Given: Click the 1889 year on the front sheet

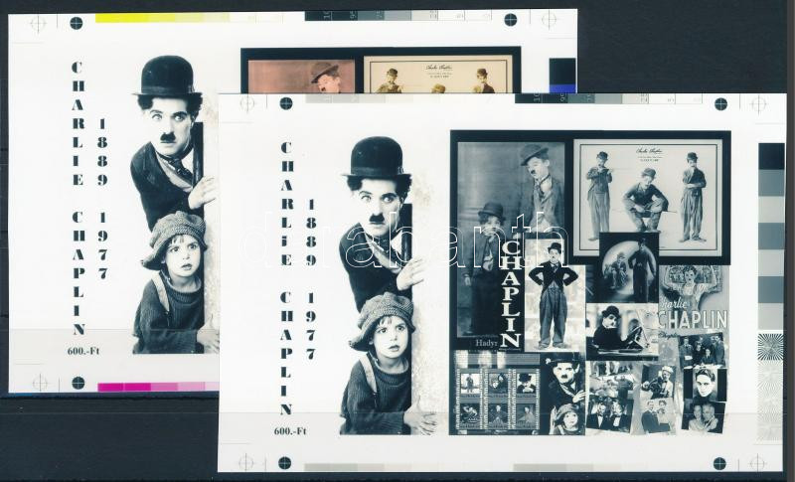Looking at the screenshot, I should tap(310, 233).
